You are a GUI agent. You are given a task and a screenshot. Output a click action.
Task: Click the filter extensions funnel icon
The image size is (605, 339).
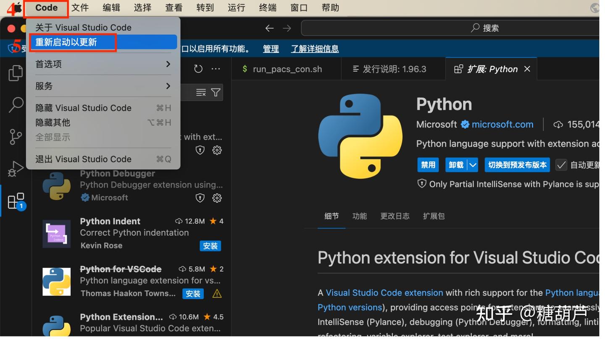coord(216,92)
